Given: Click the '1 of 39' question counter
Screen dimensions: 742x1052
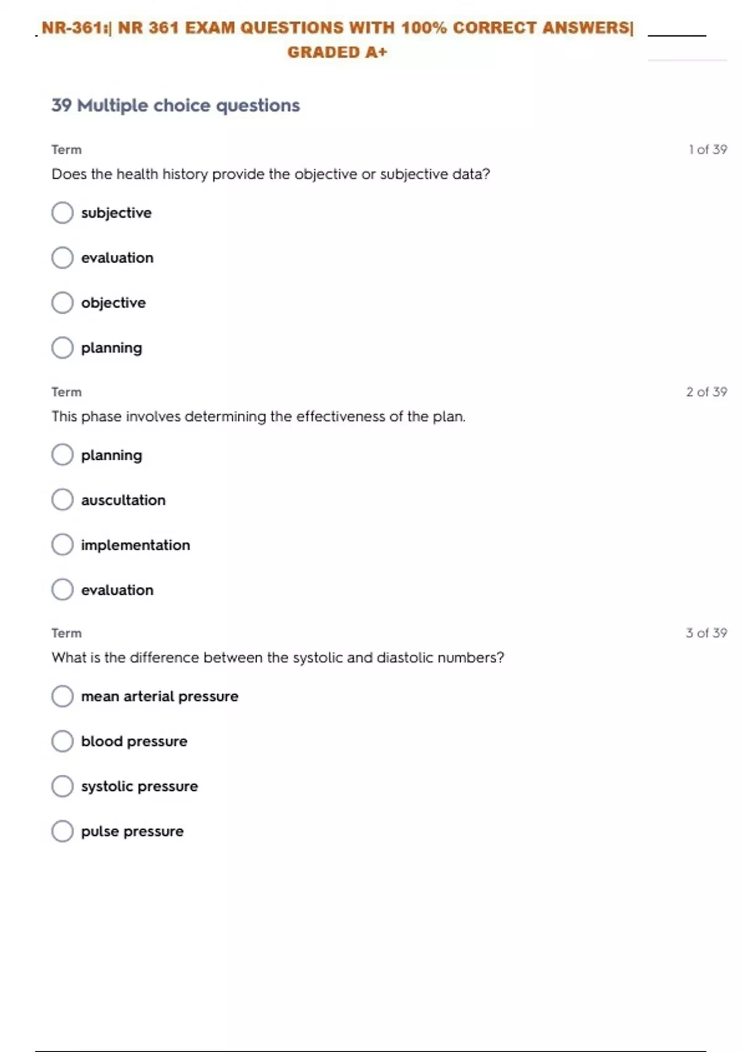Looking at the screenshot, I should point(707,150).
